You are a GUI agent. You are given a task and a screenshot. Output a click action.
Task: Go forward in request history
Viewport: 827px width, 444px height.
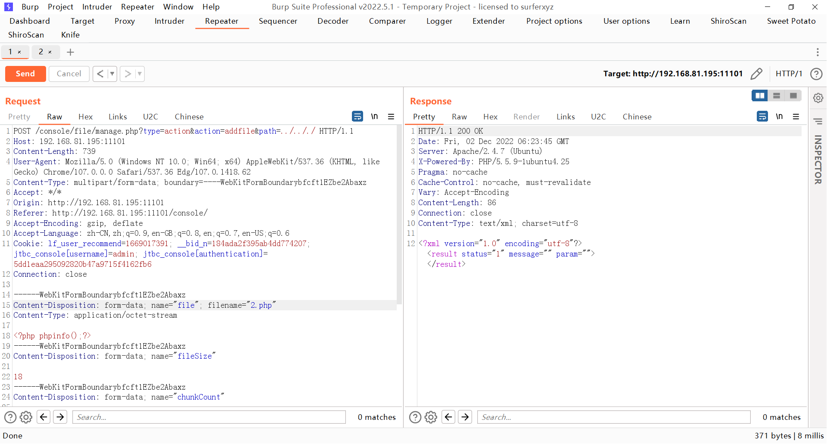127,74
